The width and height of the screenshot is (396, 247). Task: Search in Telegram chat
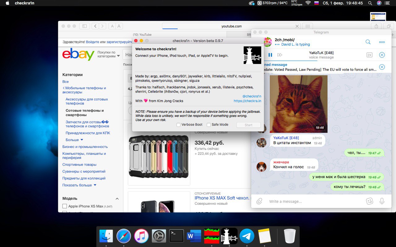[x=368, y=42]
